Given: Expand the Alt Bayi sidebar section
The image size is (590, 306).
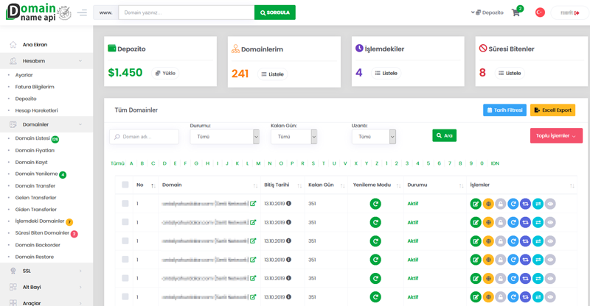Looking at the screenshot, I should (x=46, y=287).
